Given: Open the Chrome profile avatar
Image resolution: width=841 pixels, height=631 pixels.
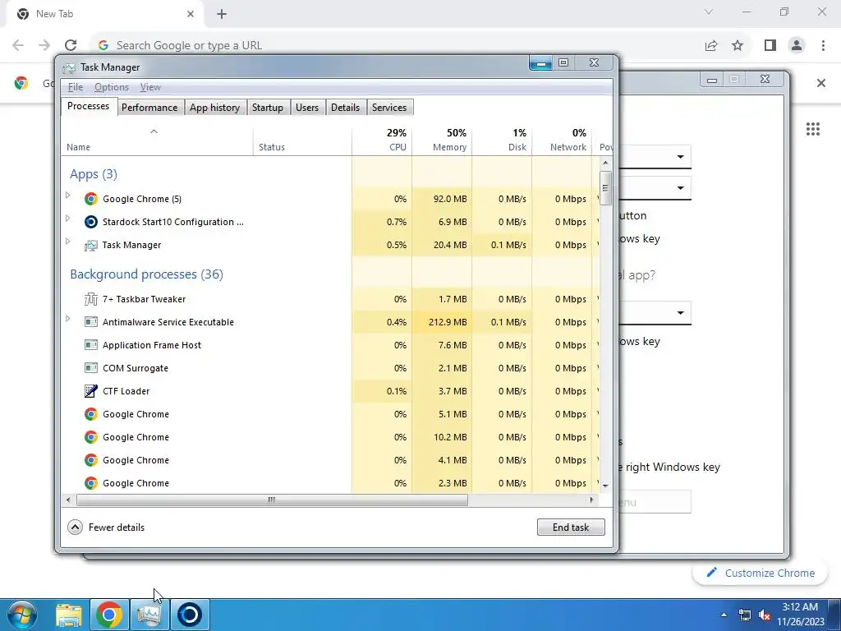Looking at the screenshot, I should 797,45.
